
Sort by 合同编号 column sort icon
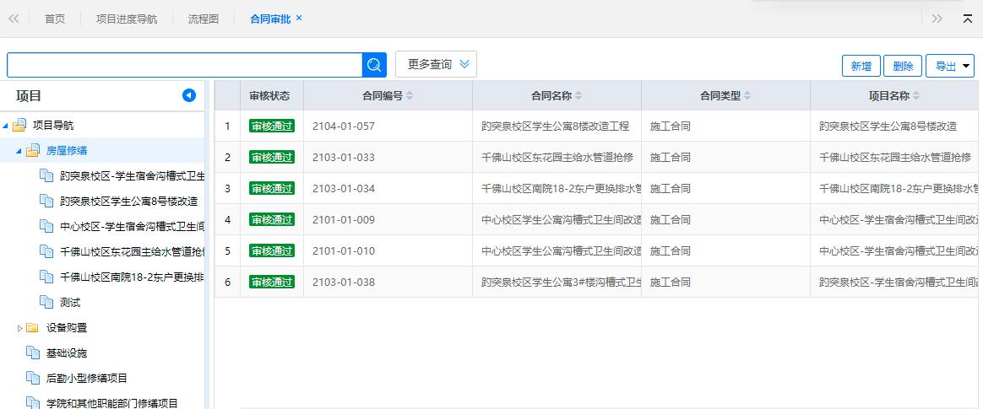click(x=410, y=96)
